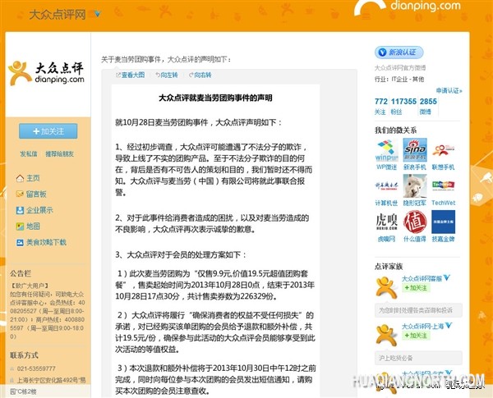Open the 大众点评 dianping.com profile logo
The width and height of the screenshot is (493, 398).
pyautogui.click(x=47, y=73)
